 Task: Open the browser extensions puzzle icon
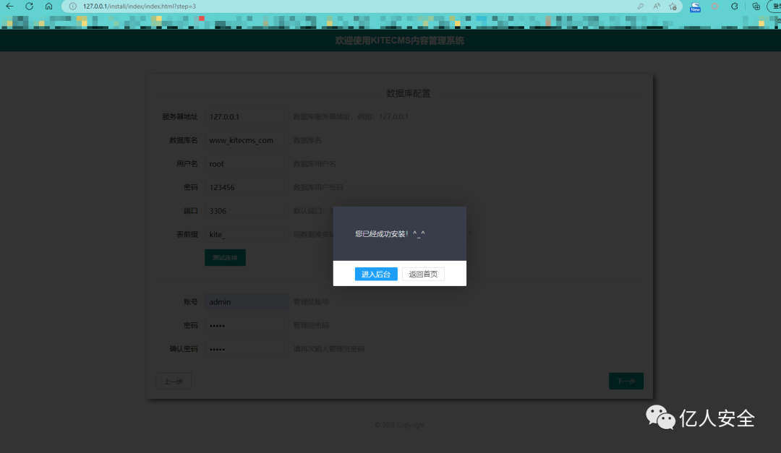tap(735, 7)
